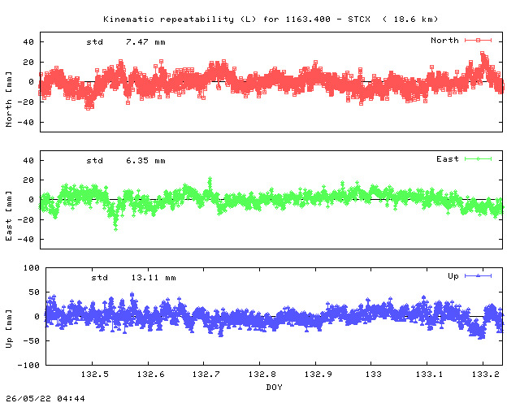The image size is (520, 403).
Task: Click the Up plot y-axis label -50
Action: (x=32, y=341)
